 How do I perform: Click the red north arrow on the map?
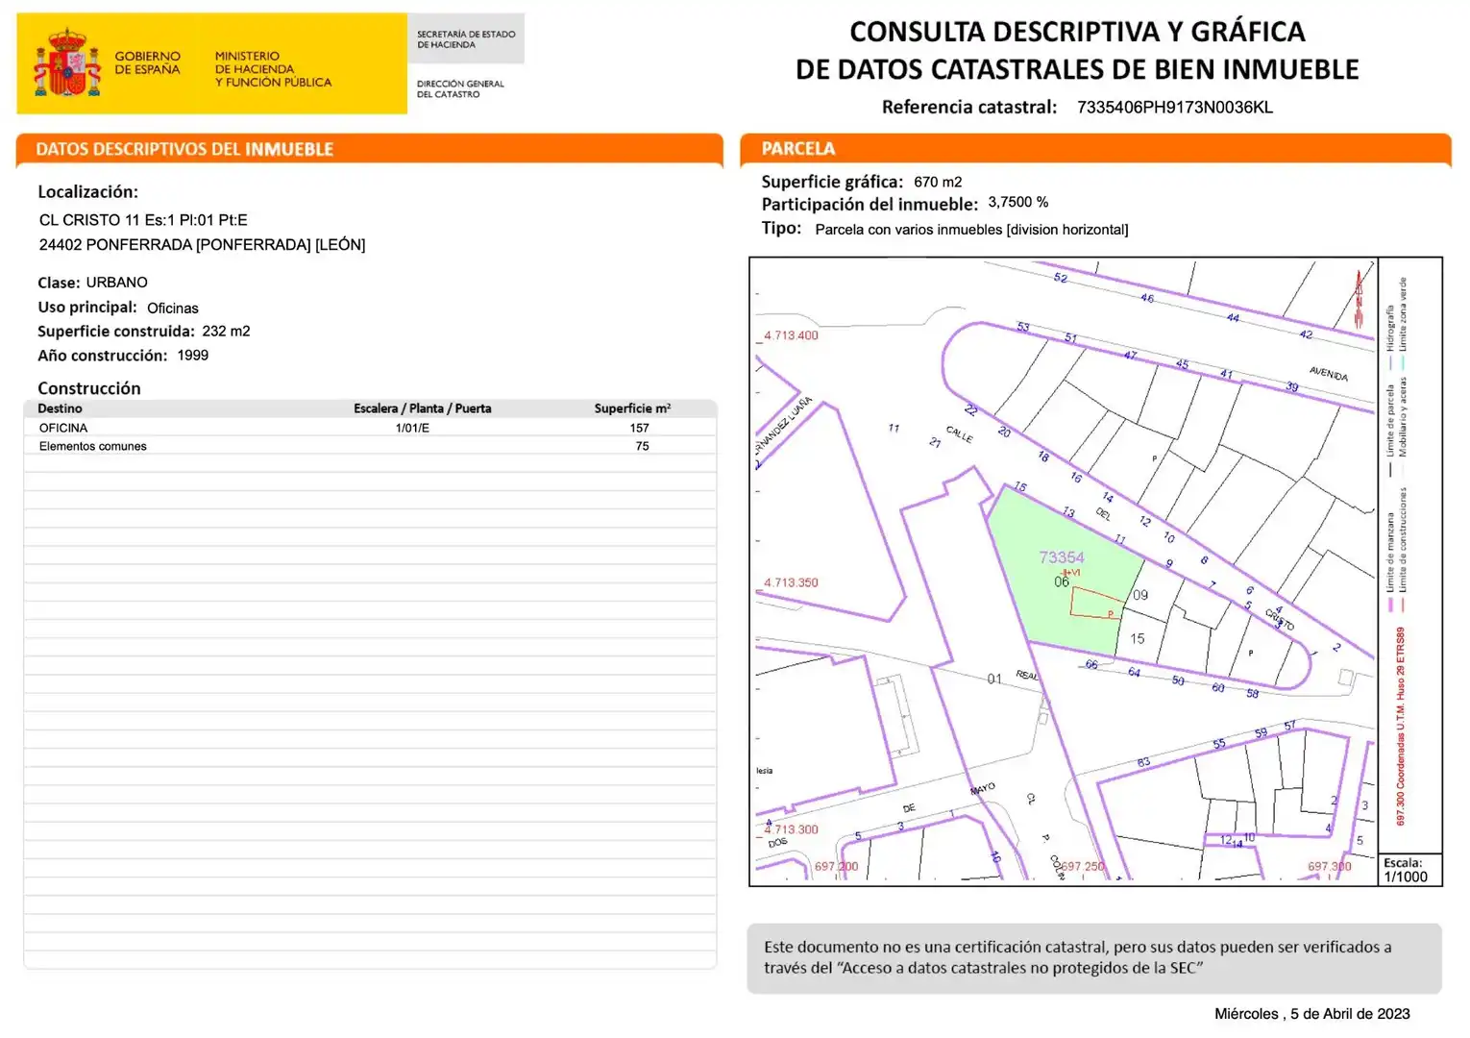coord(1360,298)
